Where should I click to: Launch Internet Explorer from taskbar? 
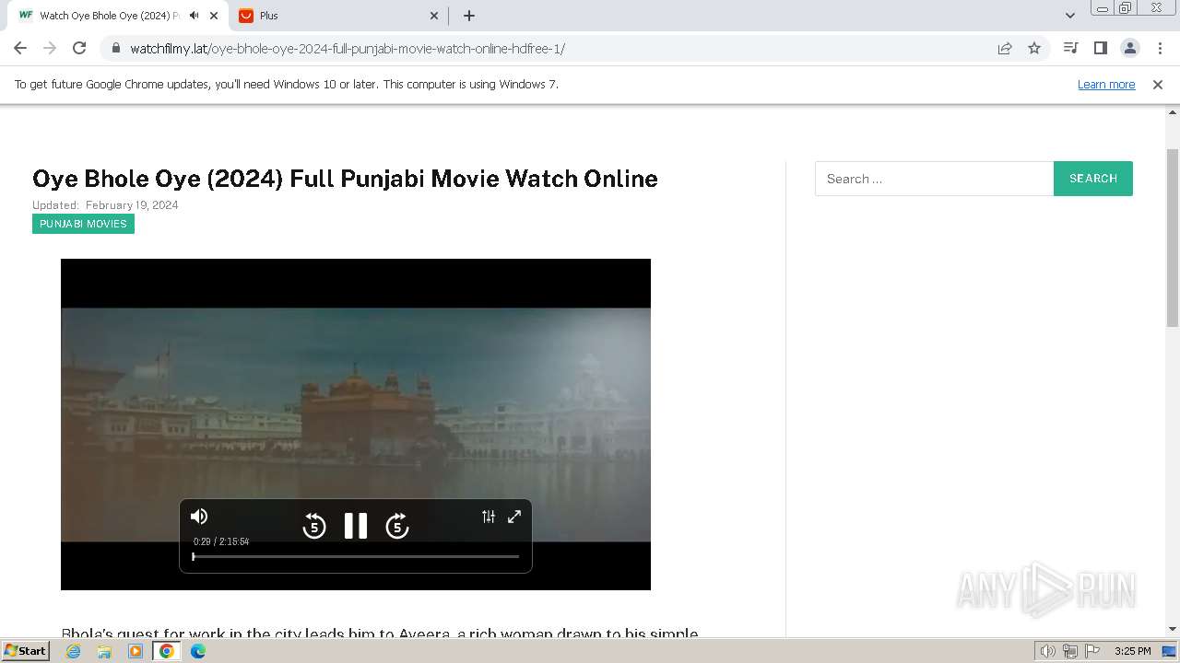(x=74, y=651)
